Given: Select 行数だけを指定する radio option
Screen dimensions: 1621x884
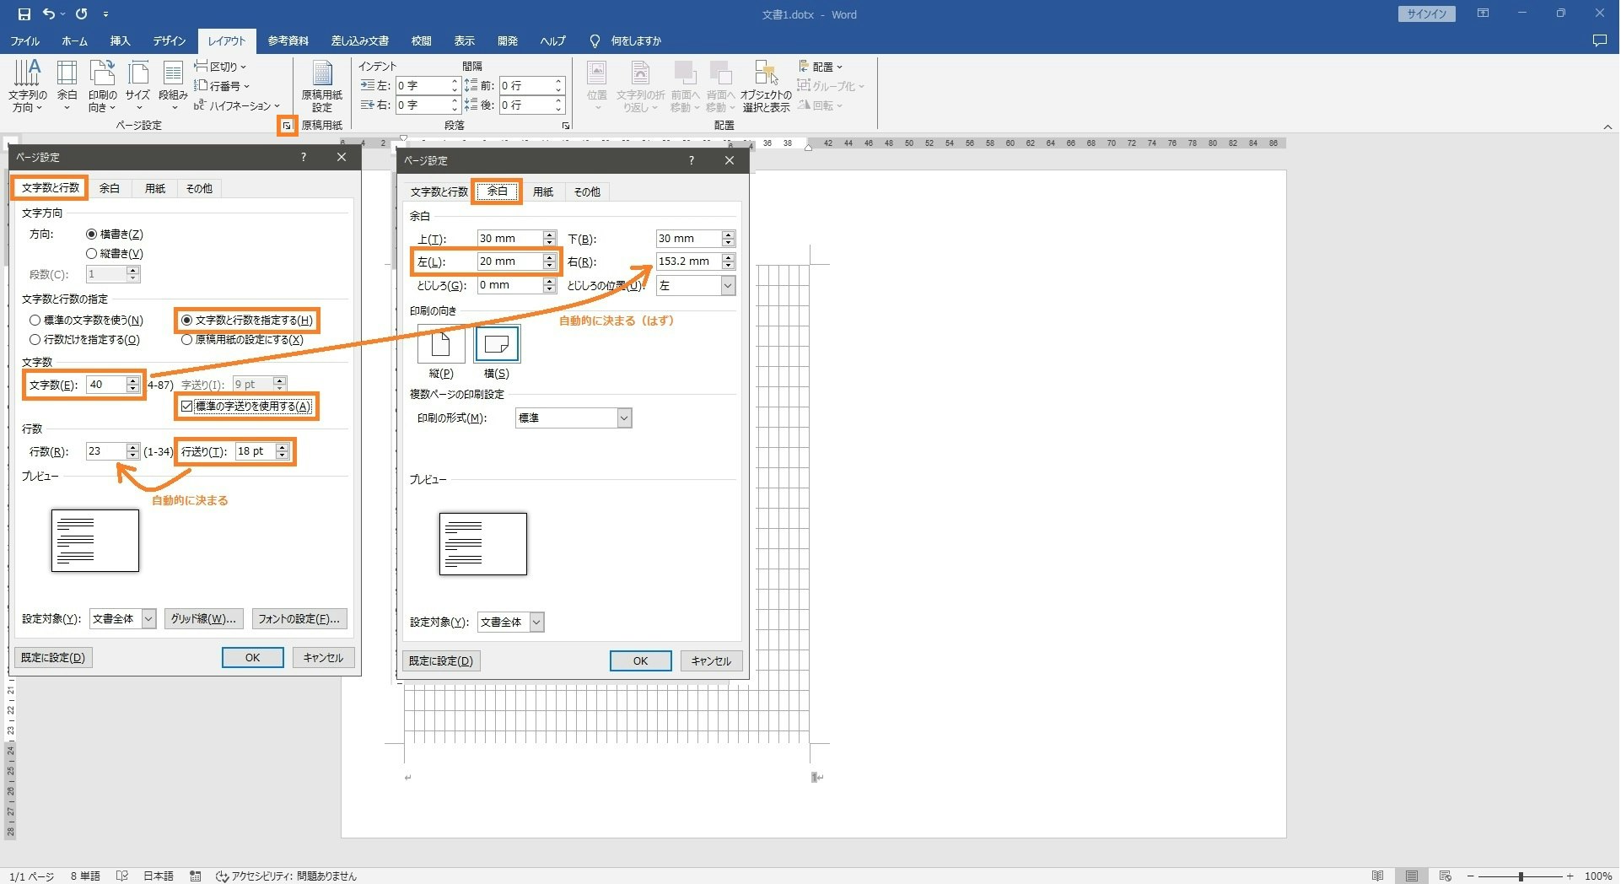Looking at the screenshot, I should pyautogui.click(x=35, y=340).
